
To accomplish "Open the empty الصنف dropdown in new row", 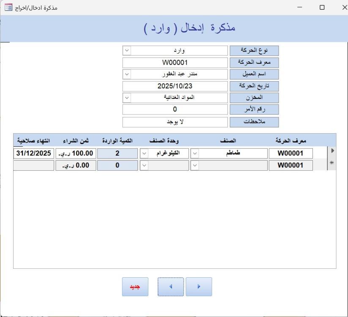I will 195,165.
